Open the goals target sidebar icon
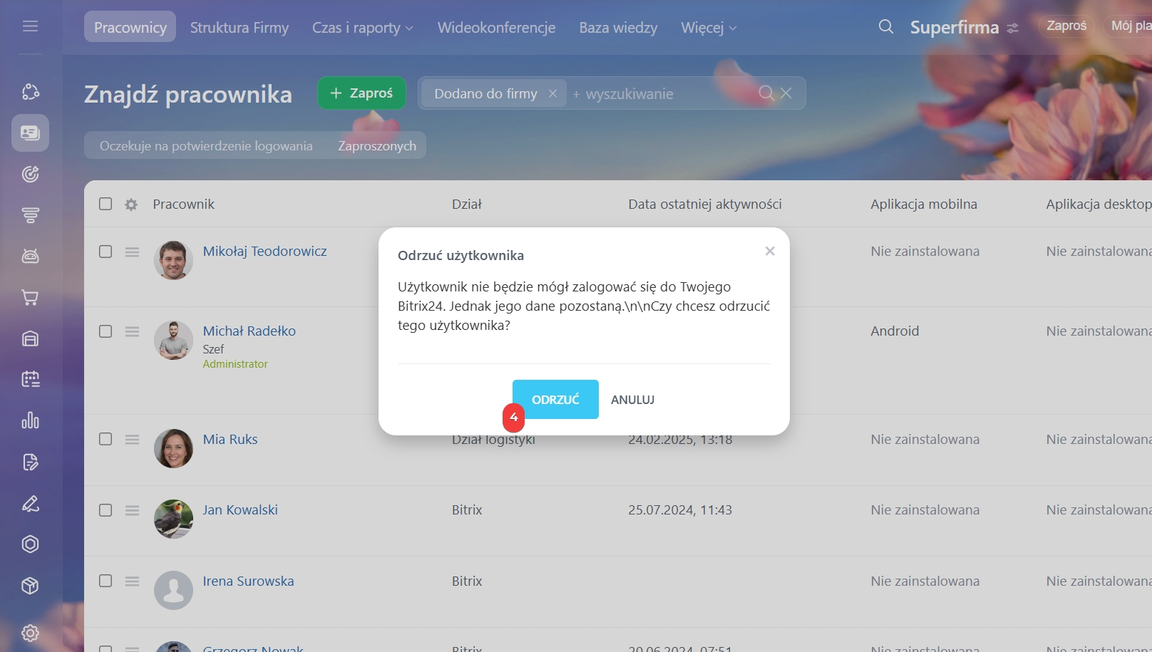This screenshot has width=1152, height=652. pos(30,174)
